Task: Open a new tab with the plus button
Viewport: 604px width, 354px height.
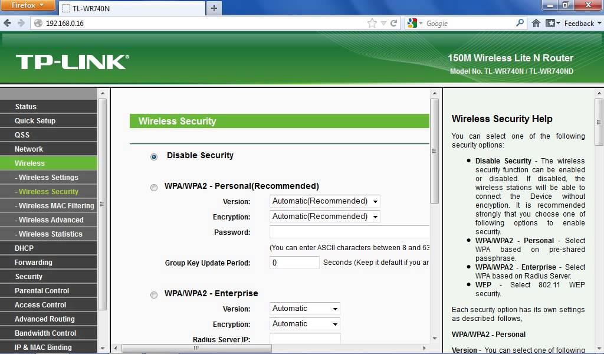Action: pyautogui.click(x=214, y=8)
